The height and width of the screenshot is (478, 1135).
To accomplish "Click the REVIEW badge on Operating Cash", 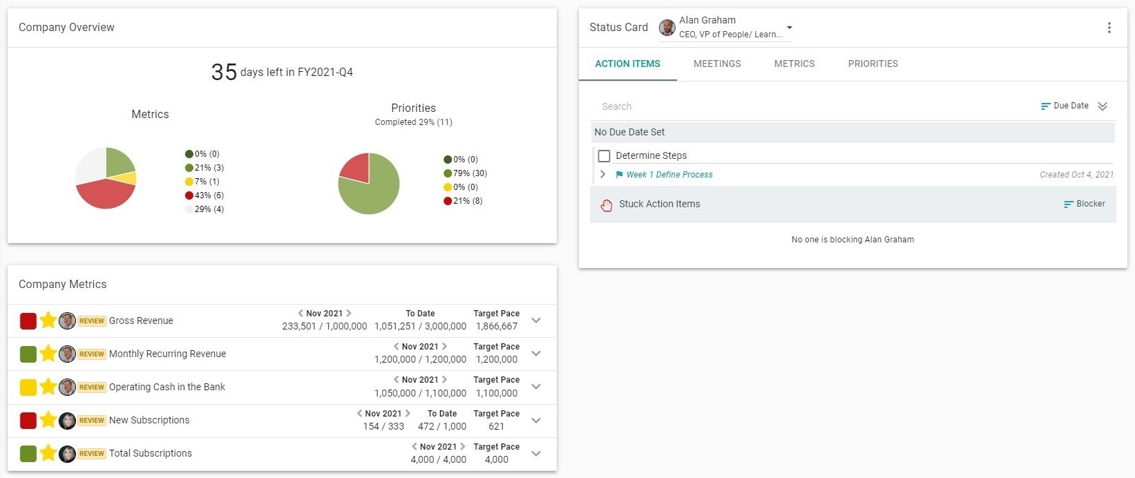I will coord(92,388).
